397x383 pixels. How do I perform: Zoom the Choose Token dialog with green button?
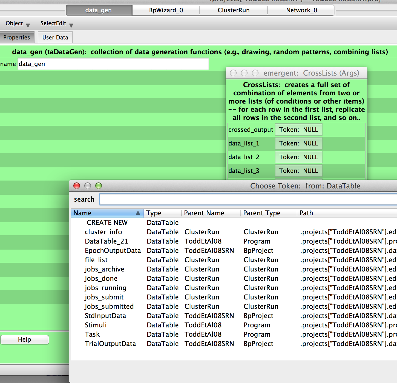(x=99, y=186)
